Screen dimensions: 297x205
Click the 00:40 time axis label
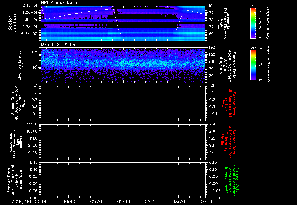(68, 202)
